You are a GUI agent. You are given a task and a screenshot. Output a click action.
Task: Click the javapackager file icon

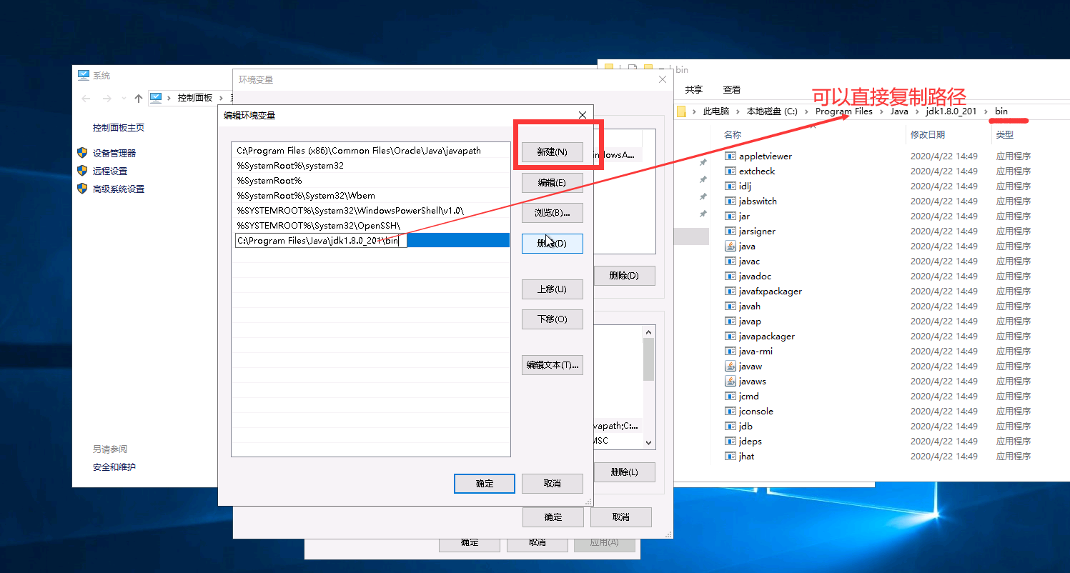730,336
